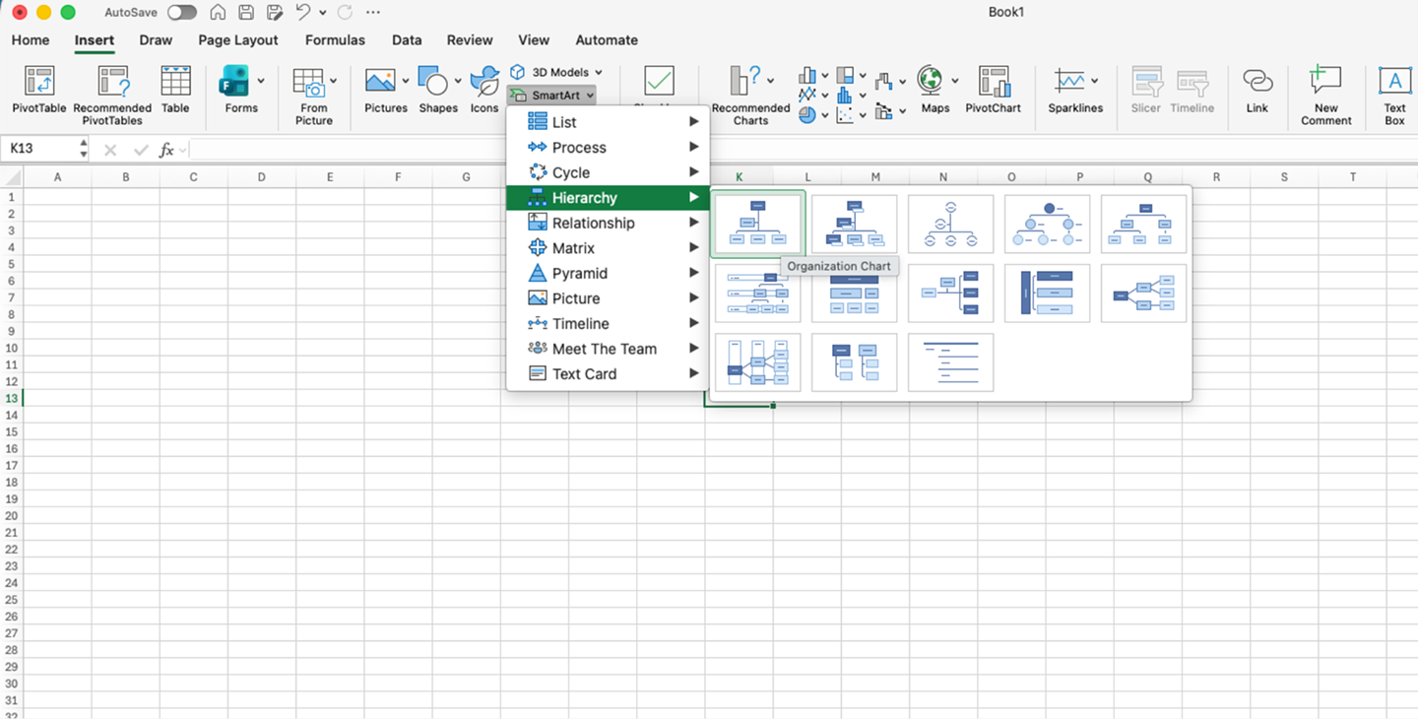Toggle the AutoSave switch
The height and width of the screenshot is (719, 1418).
(181, 13)
